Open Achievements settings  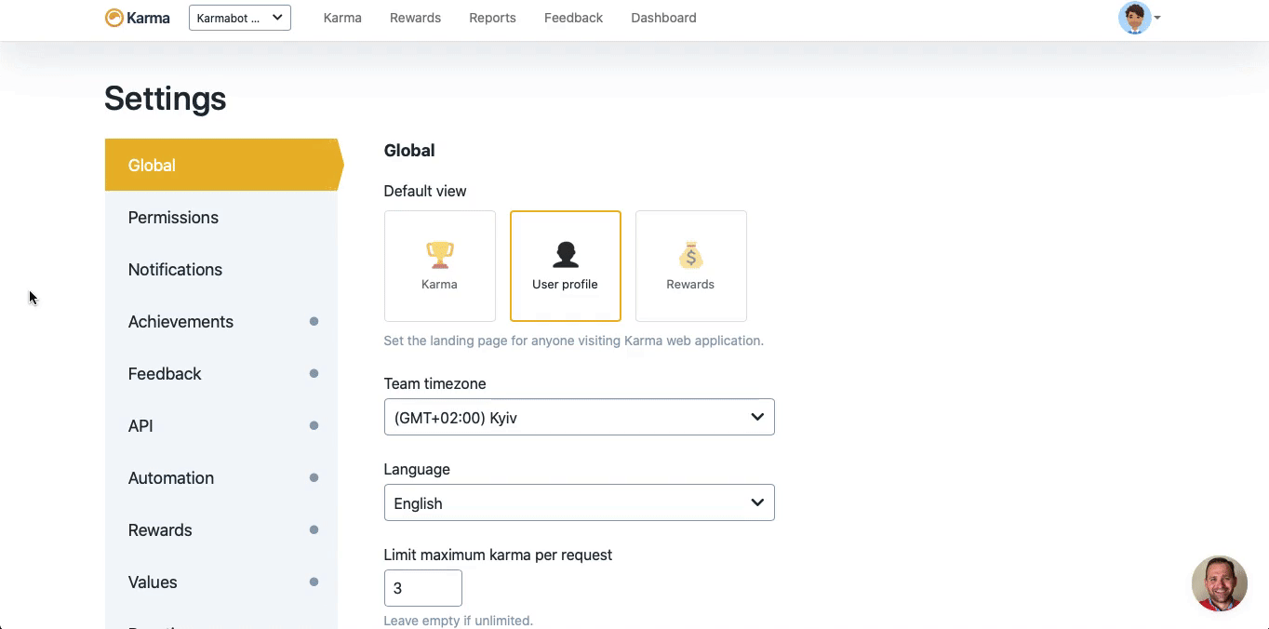pyautogui.click(x=221, y=321)
